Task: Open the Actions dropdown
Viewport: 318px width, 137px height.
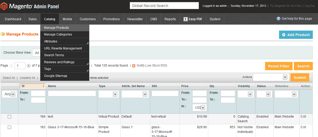Action: pyautogui.click(x=271, y=77)
